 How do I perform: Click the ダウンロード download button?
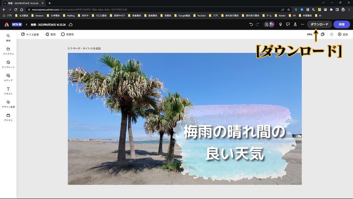click(319, 24)
